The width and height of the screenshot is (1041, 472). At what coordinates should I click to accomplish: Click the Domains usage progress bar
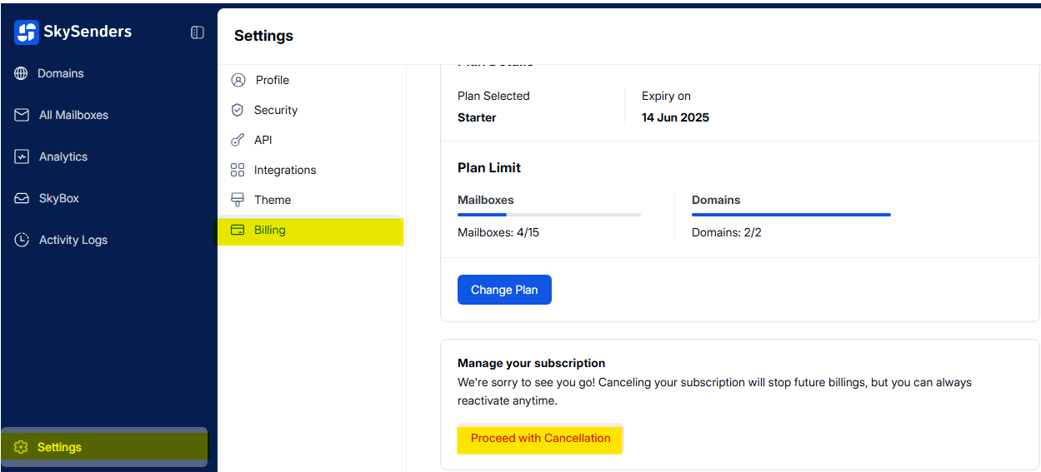click(x=791, y=215)
